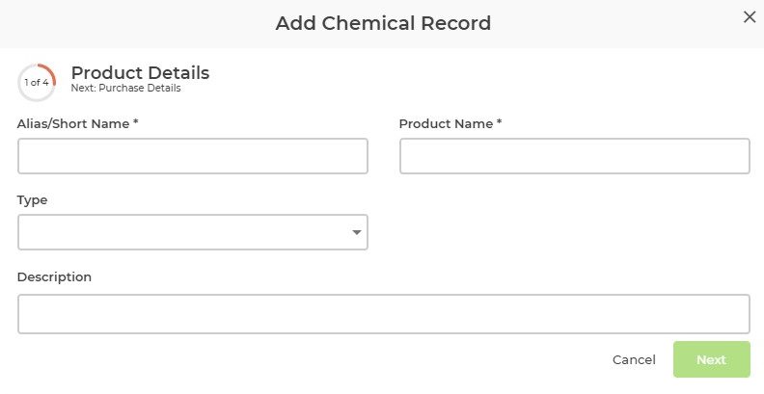Close the Add Chemical Record dialog

pyautogui.click(x=749, y=16)
